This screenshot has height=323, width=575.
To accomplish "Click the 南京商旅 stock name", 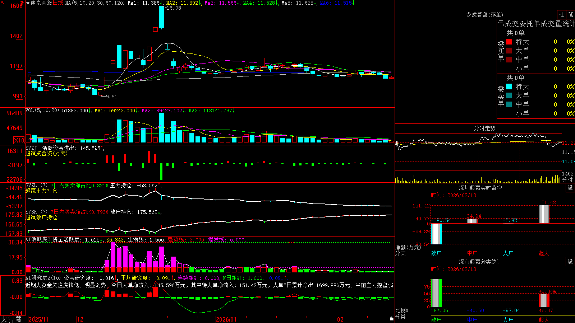I will (x=41, y=3).
